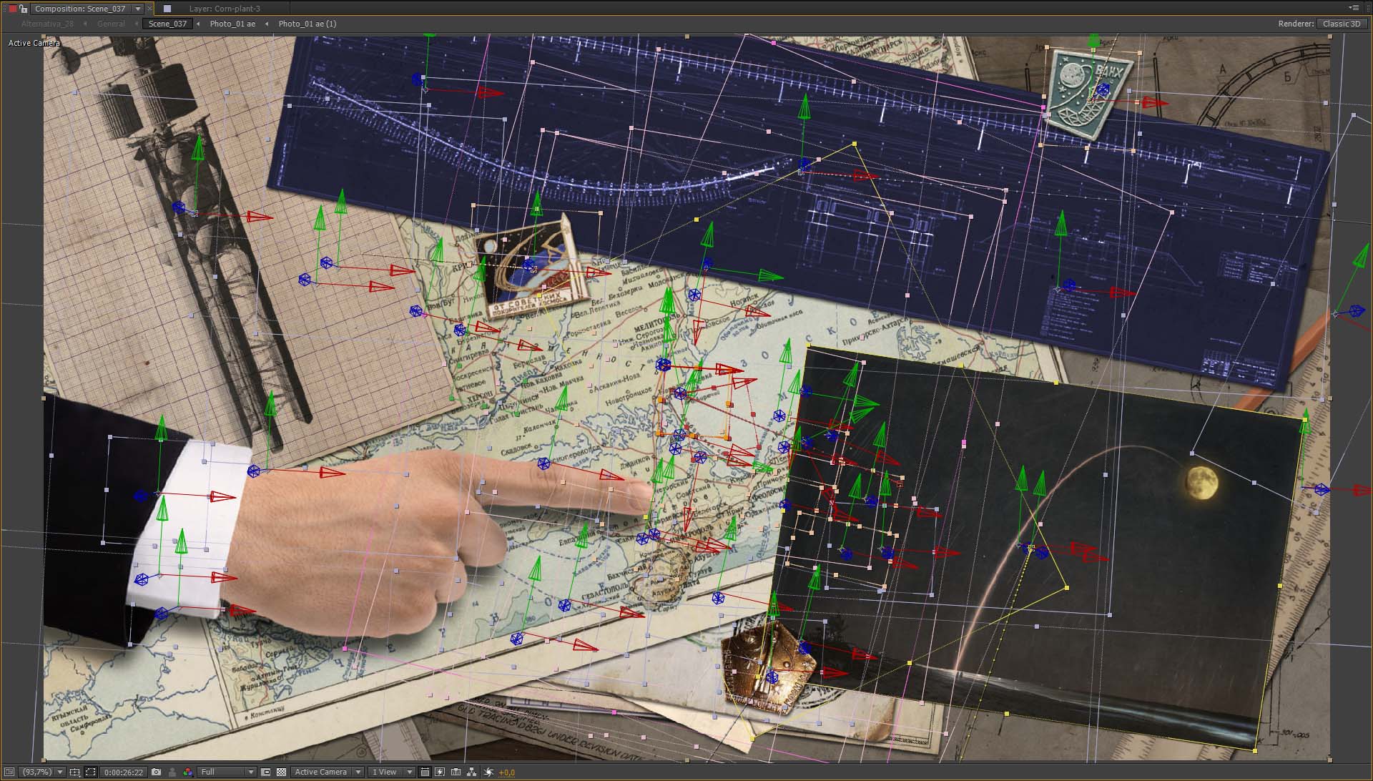Toggle Pixel Aspect Ratio Correction icon
The width and height of the screenshot is (1373, 781).
(x=425, y=772)
